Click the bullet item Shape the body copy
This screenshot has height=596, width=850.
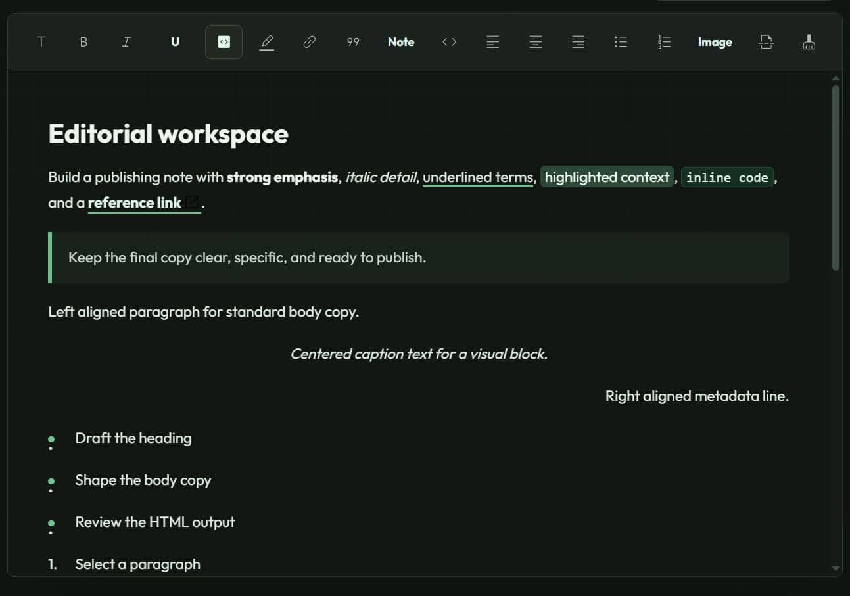click(x=143, y=480)
